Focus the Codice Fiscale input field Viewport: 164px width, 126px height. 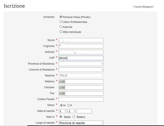(81, 99)
